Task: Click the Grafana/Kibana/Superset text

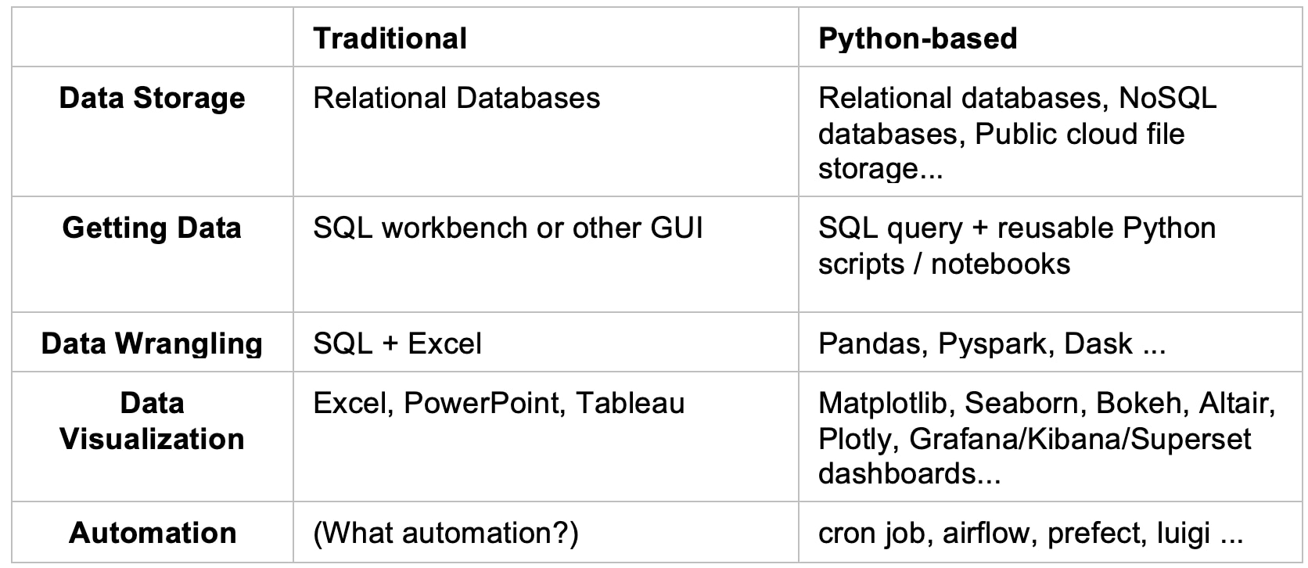Action: 1080,439
